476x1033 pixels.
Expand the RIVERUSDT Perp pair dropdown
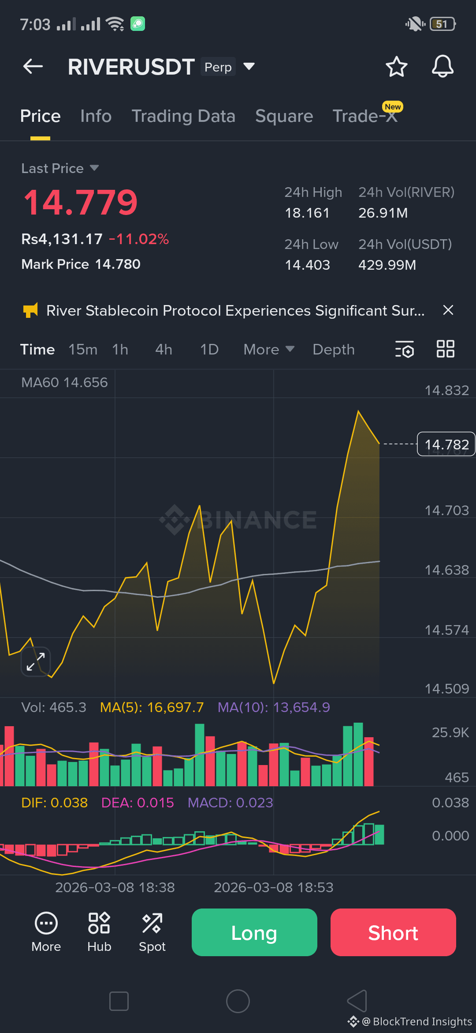click(249, 67)
